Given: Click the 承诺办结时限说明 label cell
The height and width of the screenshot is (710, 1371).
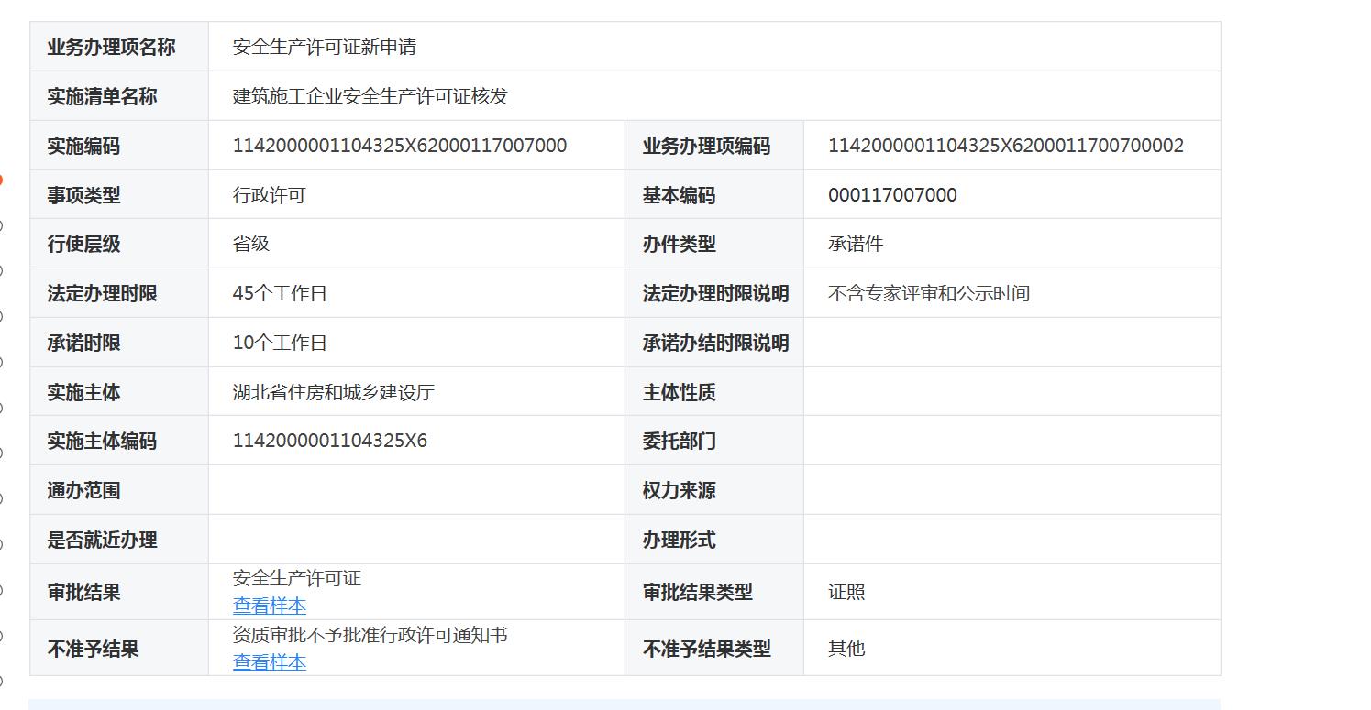Looking at the screenshot, I should click(714, 343).
